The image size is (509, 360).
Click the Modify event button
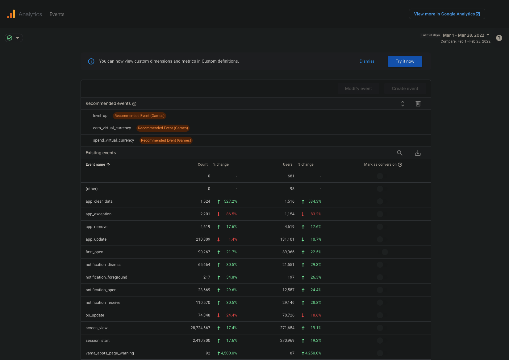(358, 89)
